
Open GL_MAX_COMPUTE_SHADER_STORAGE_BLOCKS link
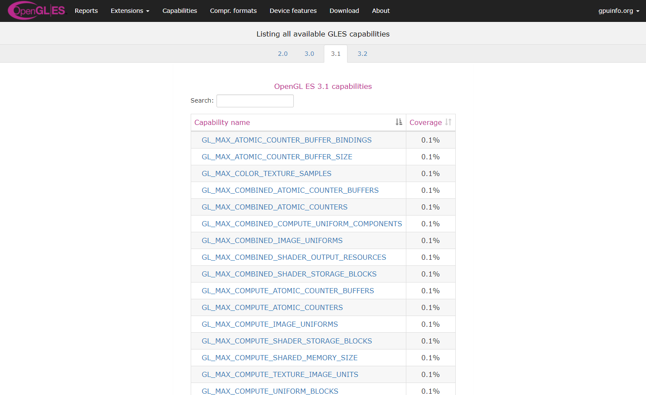click(287, 341)
